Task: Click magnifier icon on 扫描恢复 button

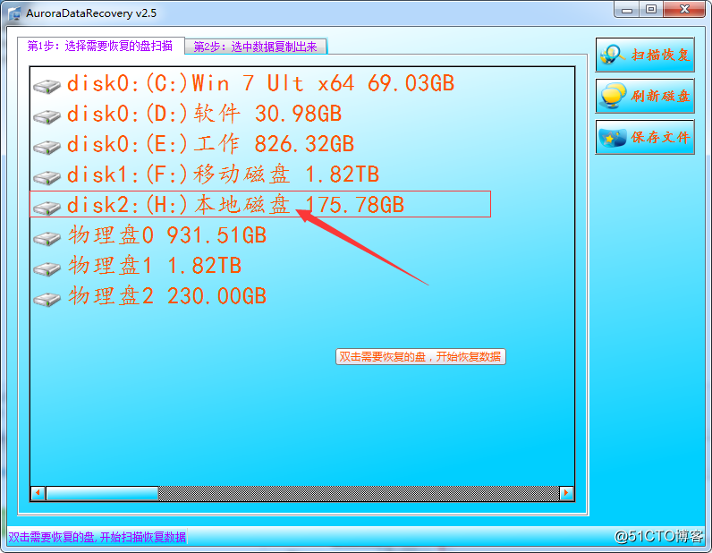Action: pyautogui.click(x=612, y=55)
